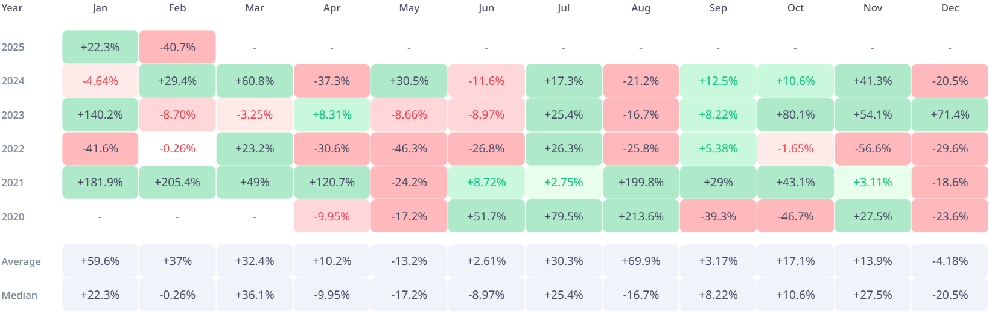Click the Median row label
989x312 pixels.
[x=19, y=295]
